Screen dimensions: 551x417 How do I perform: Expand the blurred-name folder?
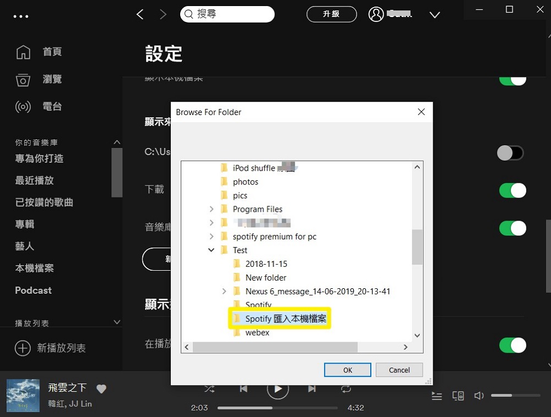point(211,223)
